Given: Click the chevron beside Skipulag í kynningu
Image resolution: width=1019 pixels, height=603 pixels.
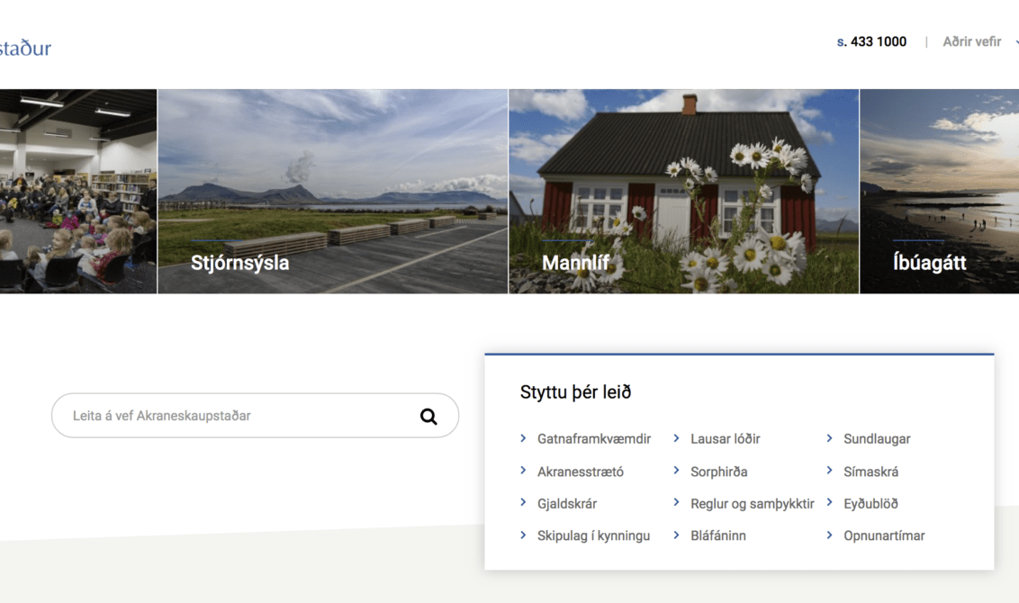Looking at the screenshot, I should pyautogui.click(x=523, y=535).
